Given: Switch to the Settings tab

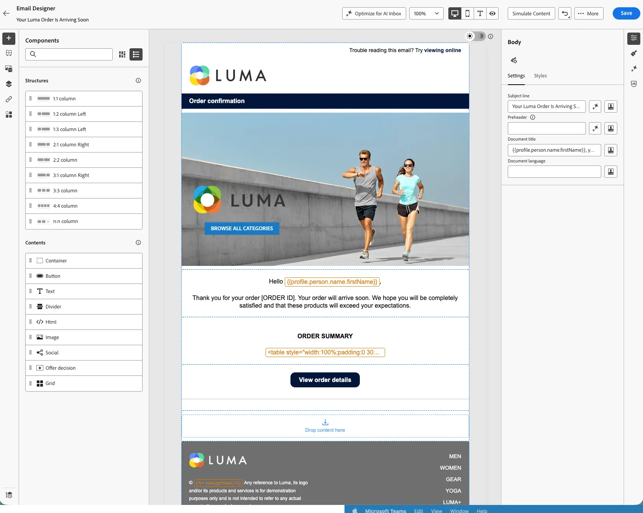Looking at the screenshot, I should tap(516, 76).
